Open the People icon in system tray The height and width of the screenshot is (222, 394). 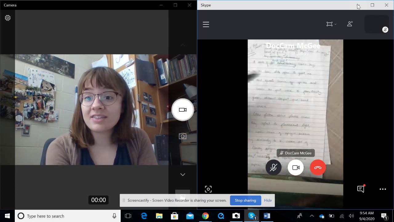(300, 216)
